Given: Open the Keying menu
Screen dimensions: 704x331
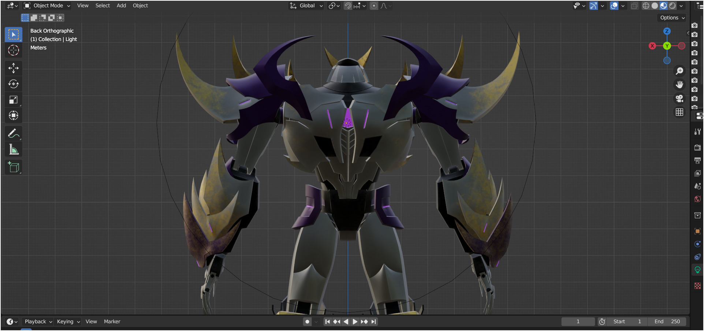Looking at the screenshot, I should click(x=68, y=321).
